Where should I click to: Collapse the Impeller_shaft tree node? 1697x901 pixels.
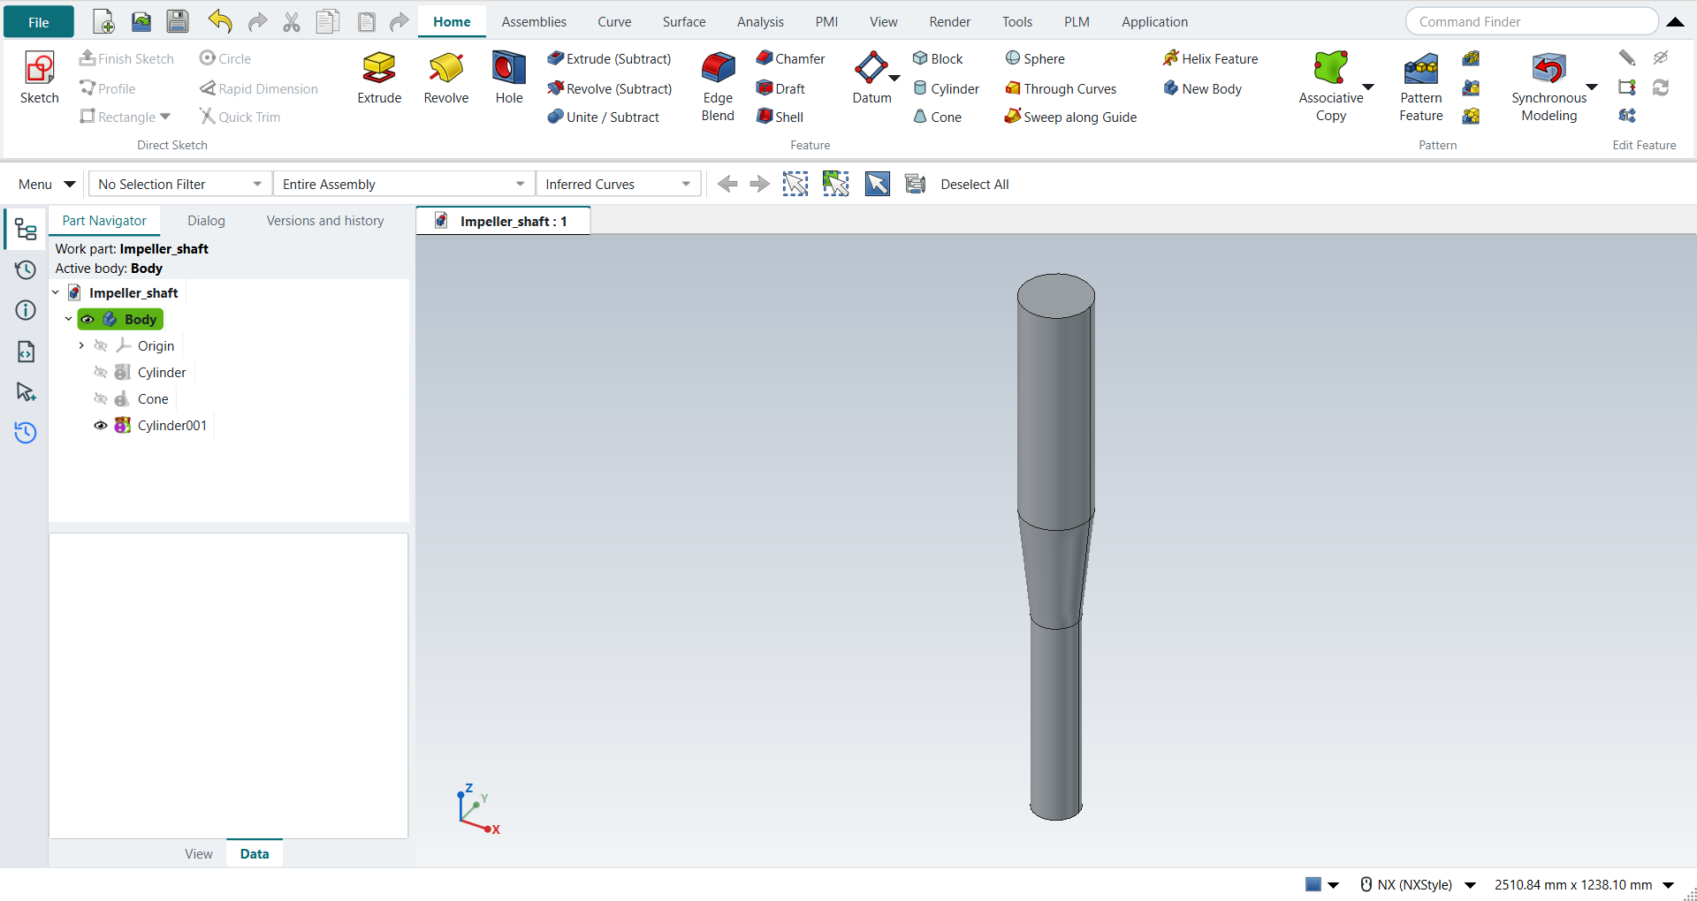coord(56,292)
